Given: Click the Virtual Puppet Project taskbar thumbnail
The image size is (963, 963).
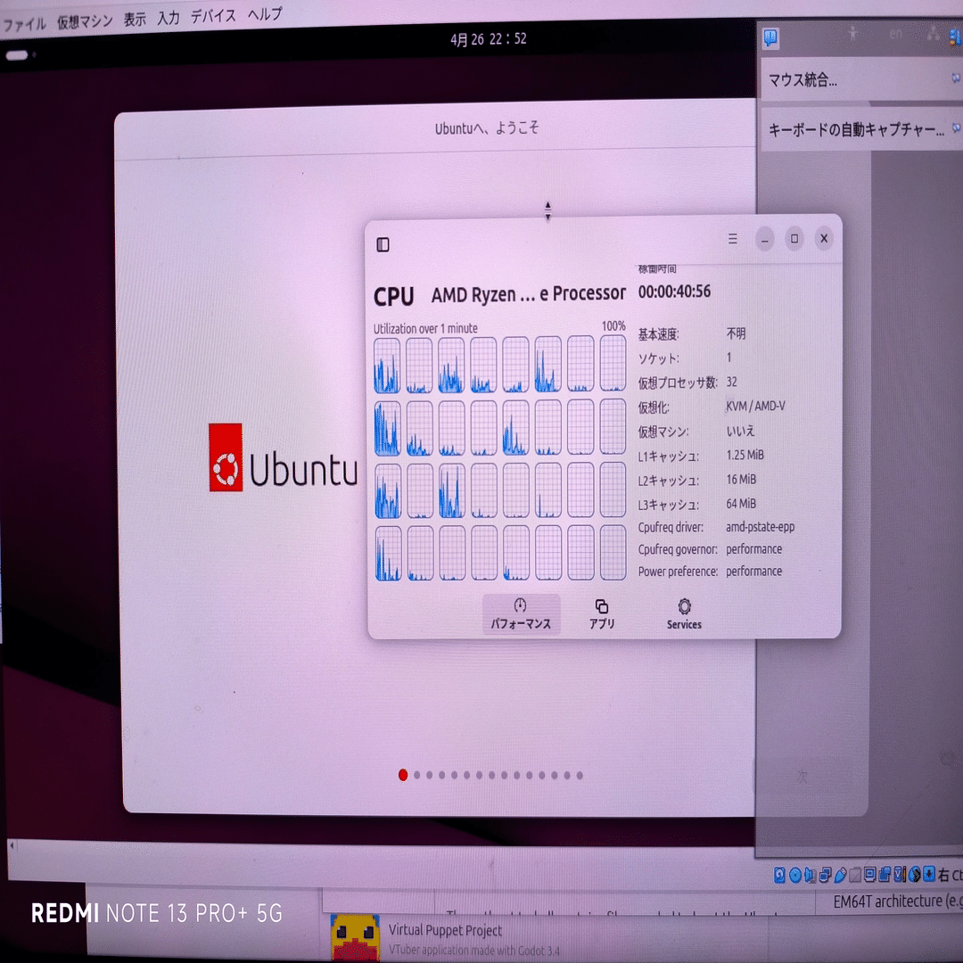Looking at the screenshot, I should coord(355,936).
